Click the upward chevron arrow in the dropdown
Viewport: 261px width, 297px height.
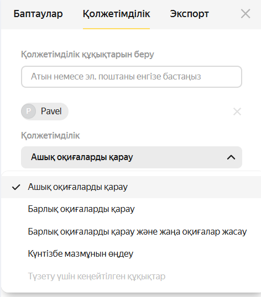(231, 157)
